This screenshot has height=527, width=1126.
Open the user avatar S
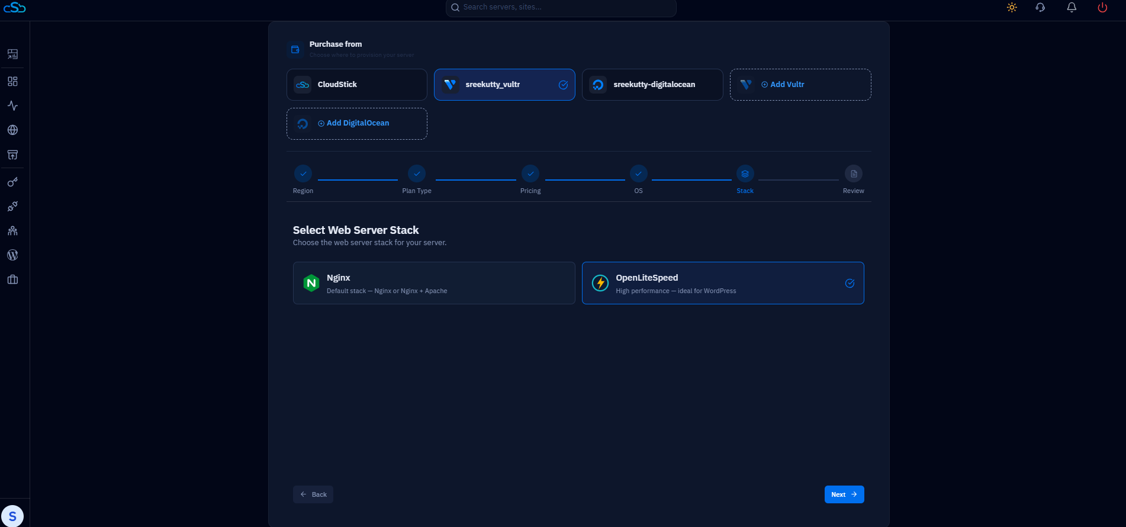click(x=12, y=516)
